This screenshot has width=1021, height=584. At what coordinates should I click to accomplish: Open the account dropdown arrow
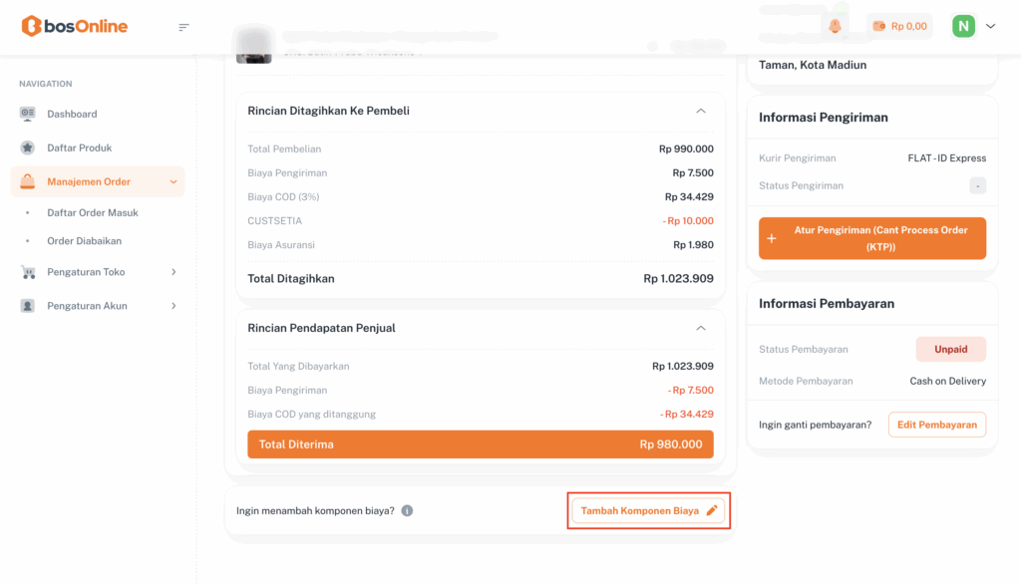point(990,26)
